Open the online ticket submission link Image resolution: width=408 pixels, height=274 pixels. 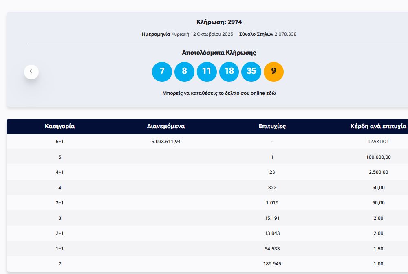219,93
